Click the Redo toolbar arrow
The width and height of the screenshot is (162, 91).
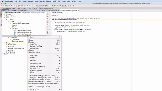(11, 6)
